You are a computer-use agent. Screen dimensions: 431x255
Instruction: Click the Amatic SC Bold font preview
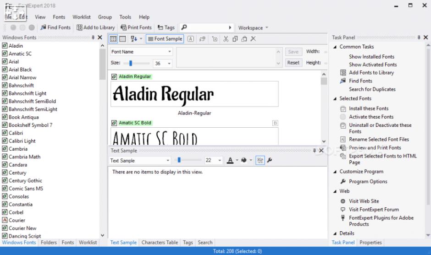(194, 136)
